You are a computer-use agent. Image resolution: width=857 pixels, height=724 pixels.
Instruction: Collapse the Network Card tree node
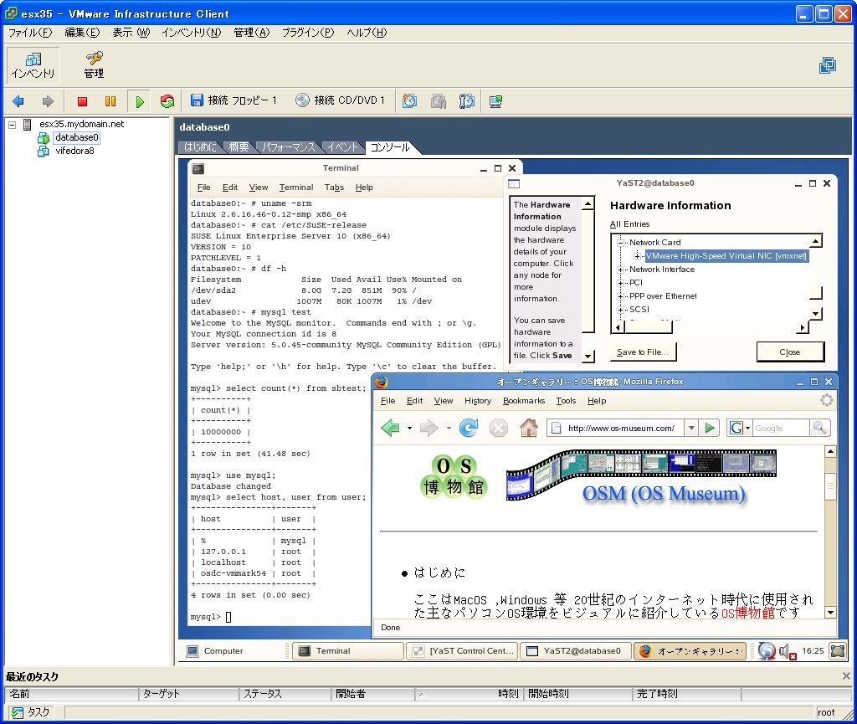pos(620,243)
